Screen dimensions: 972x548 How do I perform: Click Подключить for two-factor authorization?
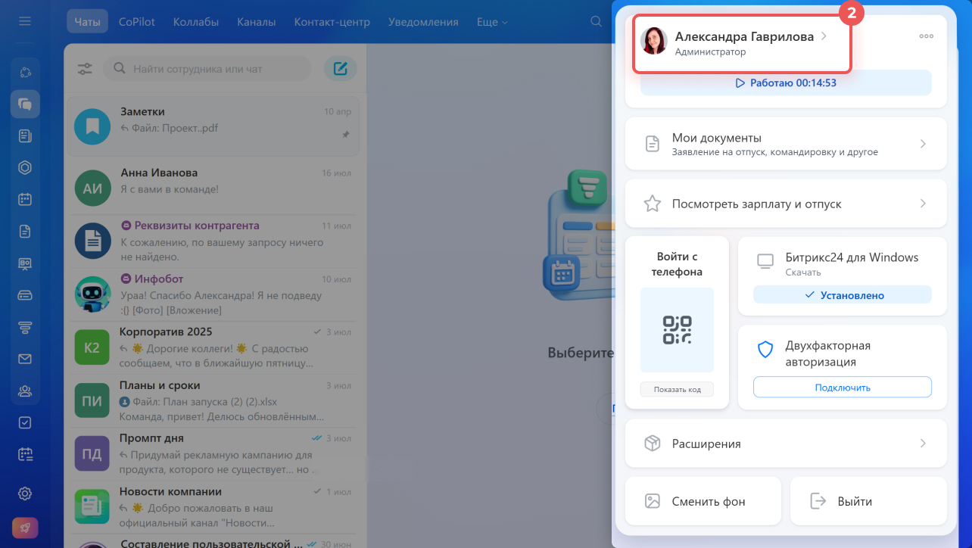(x=843, y=388)
